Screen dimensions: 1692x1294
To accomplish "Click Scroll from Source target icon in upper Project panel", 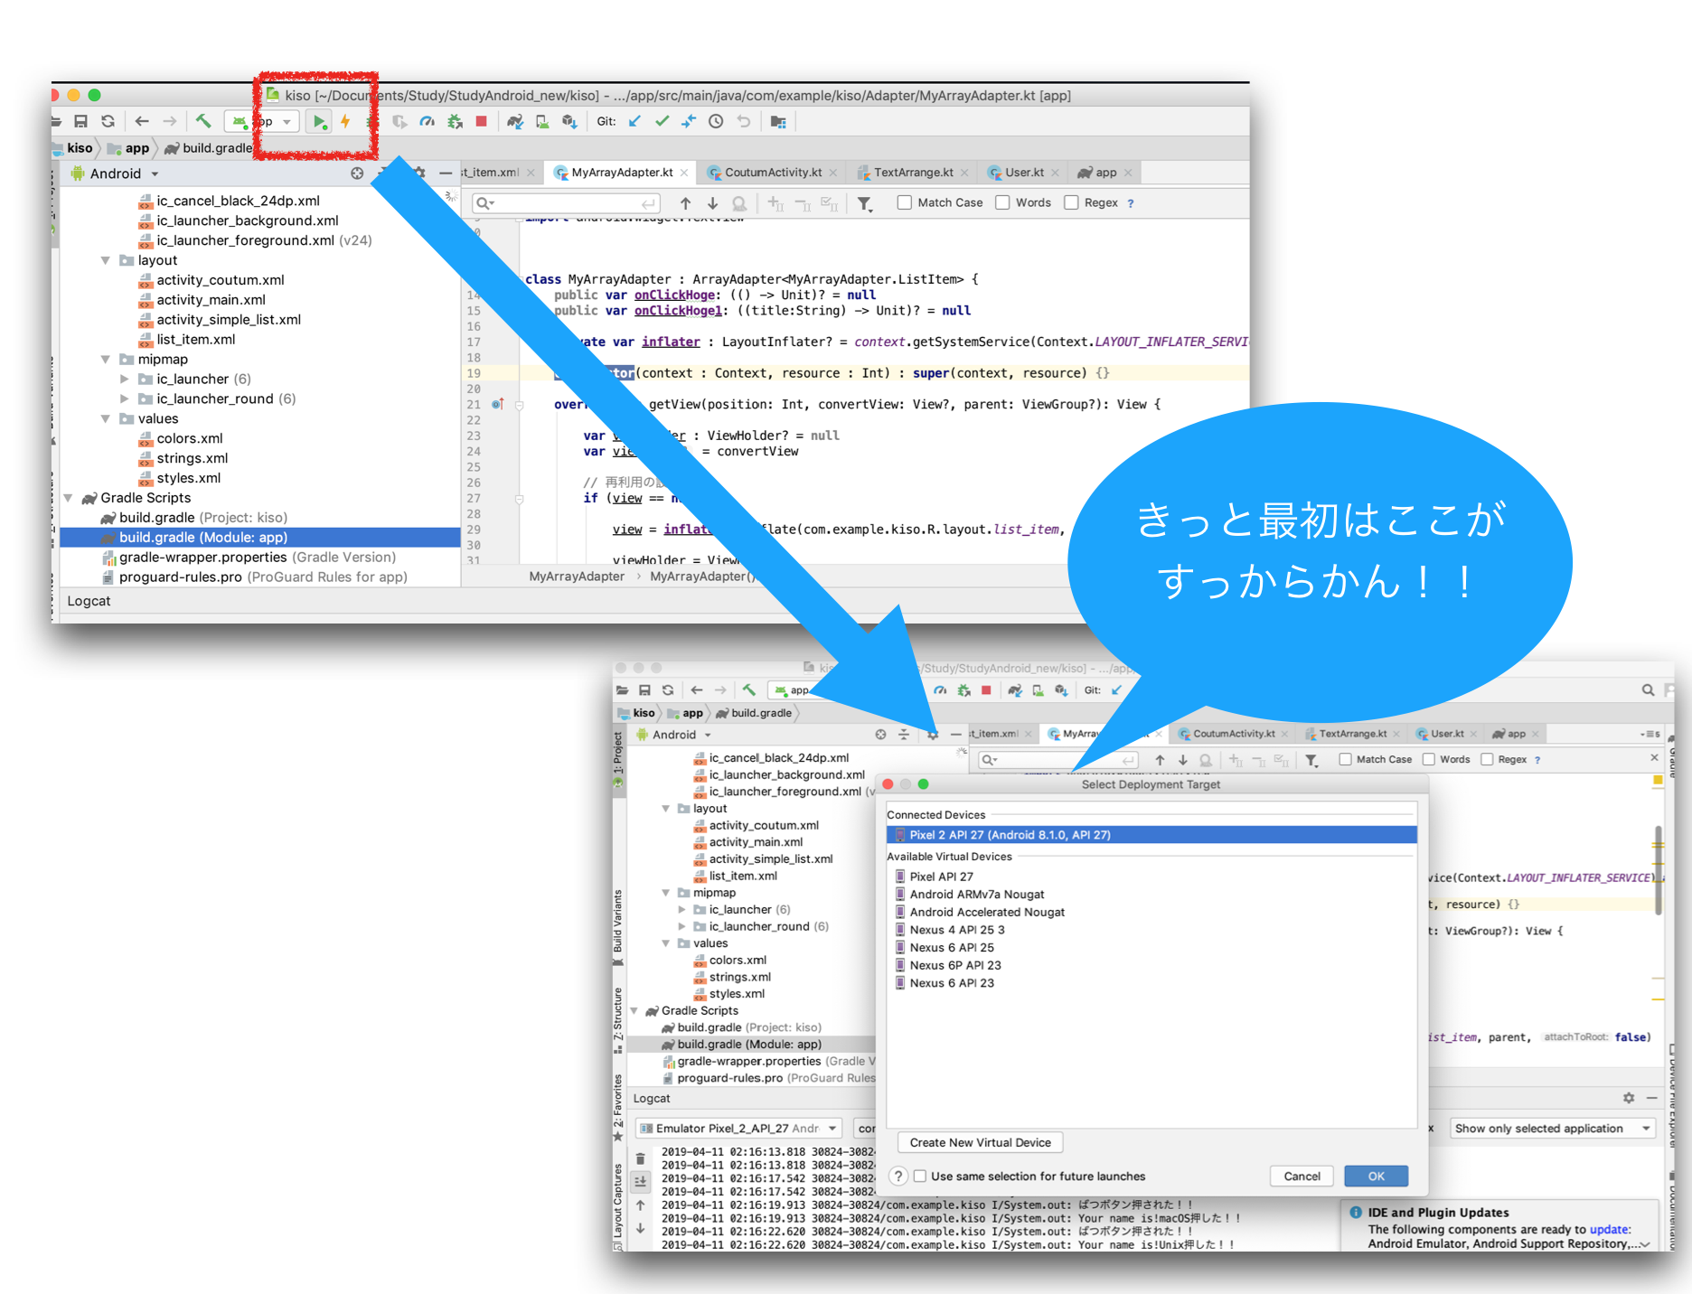I will (x=357, y=173).
